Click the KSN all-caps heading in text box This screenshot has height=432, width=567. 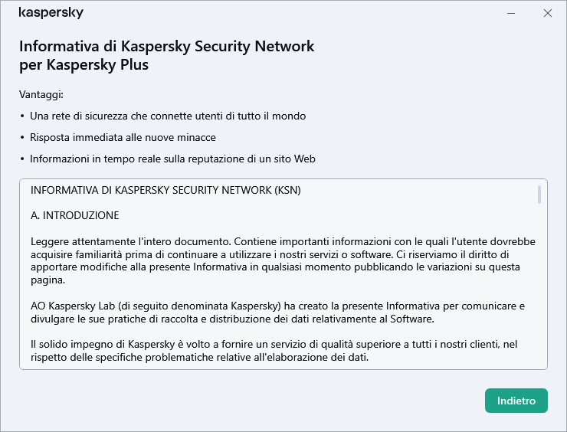coord(166,190)
